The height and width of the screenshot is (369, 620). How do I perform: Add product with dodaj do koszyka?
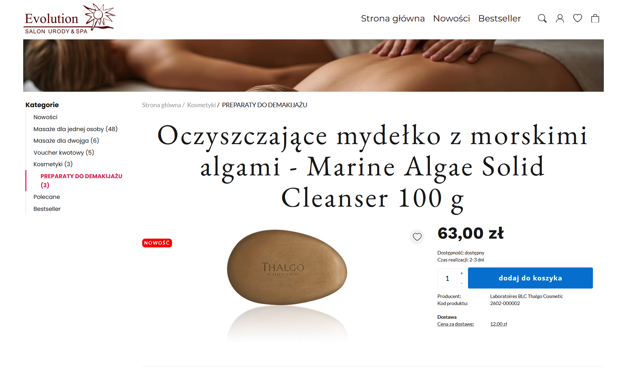point(530,278)
